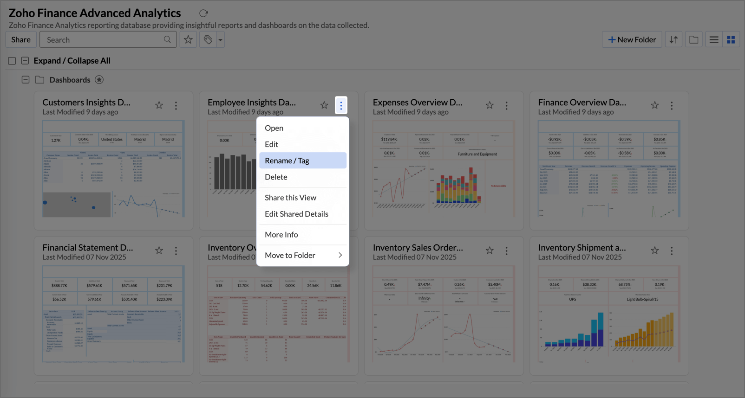Switch to list view layout
Screen dimensions: 745x398
pyautogui.click(x=714, y=40)
